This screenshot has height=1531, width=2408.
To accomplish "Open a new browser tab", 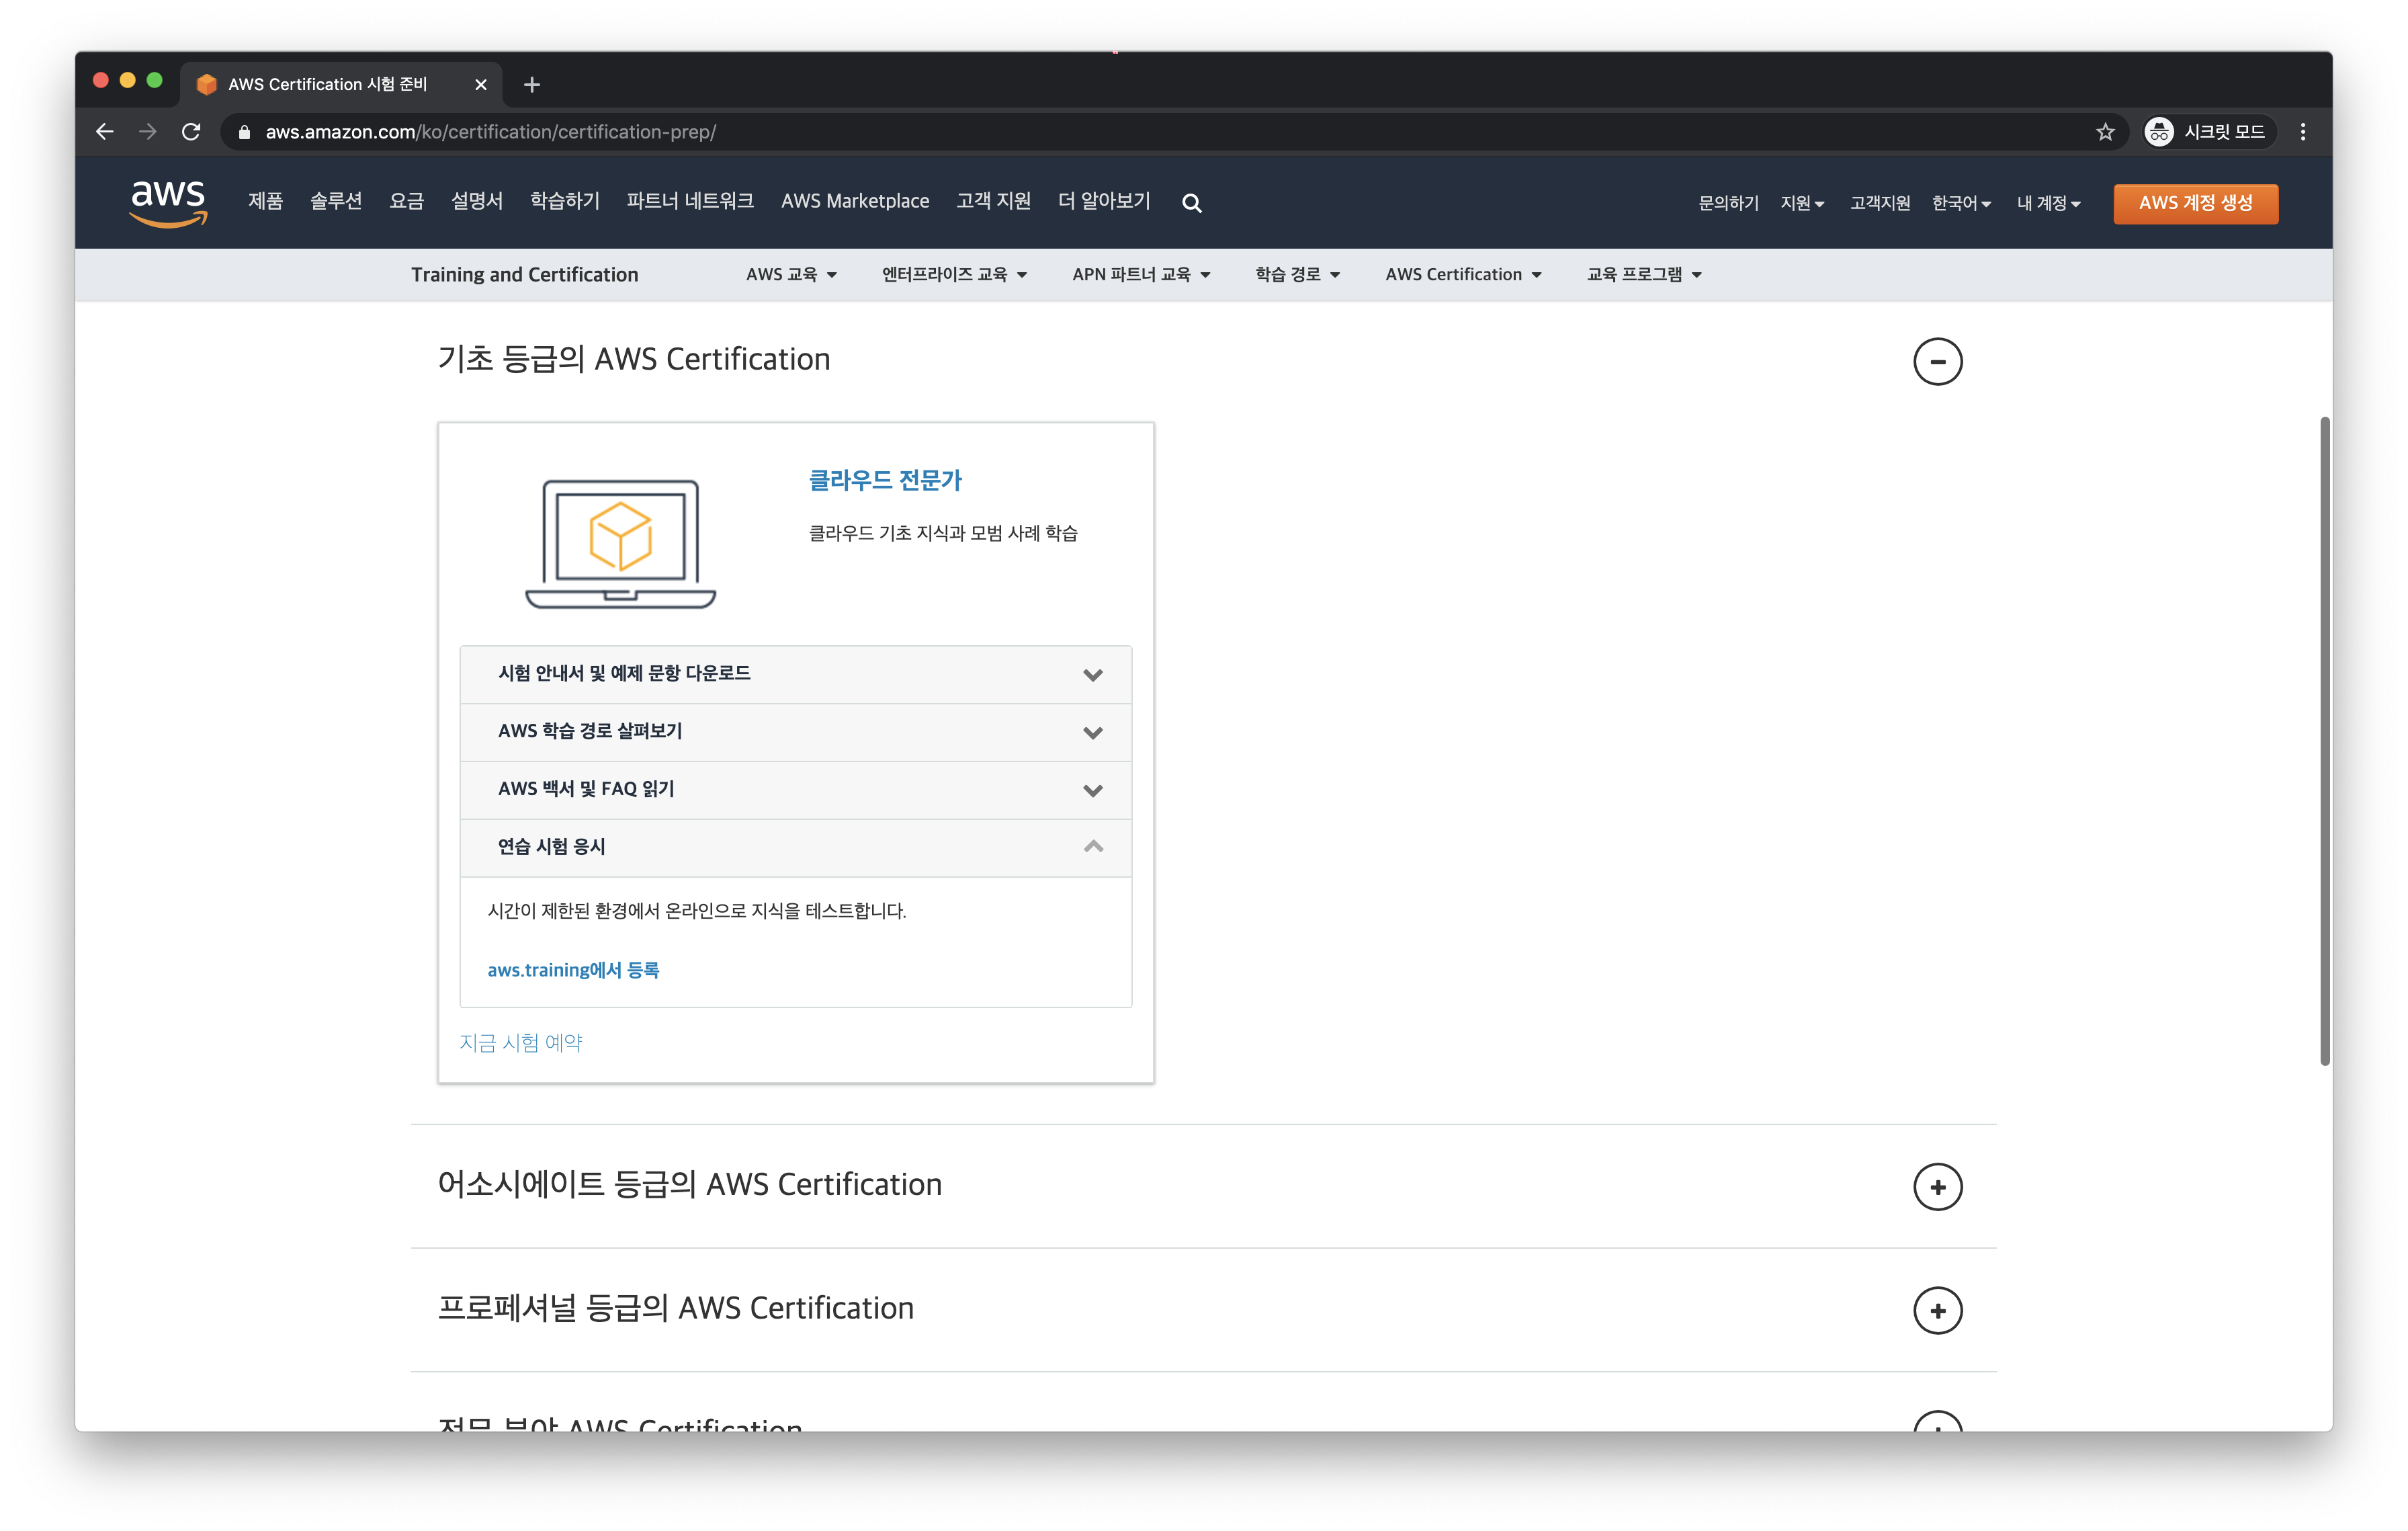I will (532, 85).
